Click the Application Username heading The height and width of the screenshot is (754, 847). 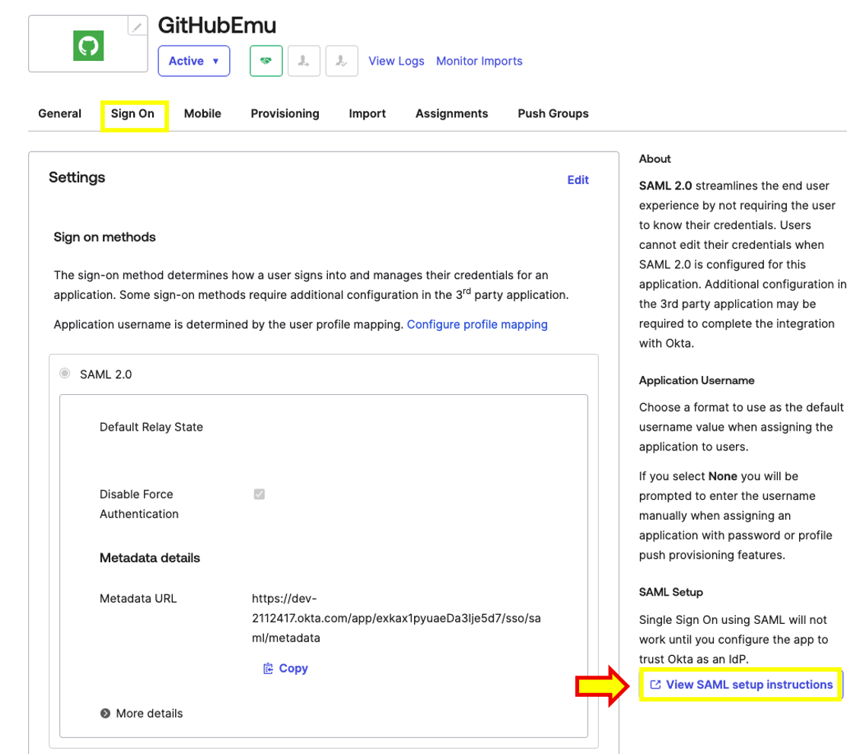point(696,380)
